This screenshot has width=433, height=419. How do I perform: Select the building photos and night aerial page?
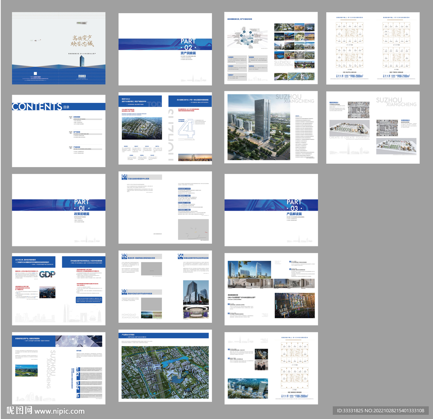coord(271,289)
